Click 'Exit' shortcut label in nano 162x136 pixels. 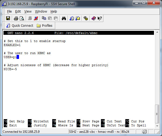click(x=13, y=125)
